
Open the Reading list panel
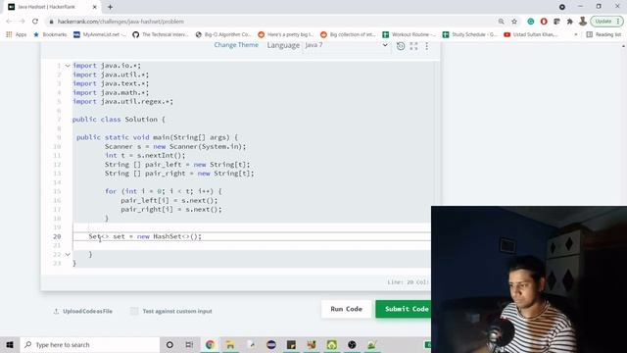603,34
